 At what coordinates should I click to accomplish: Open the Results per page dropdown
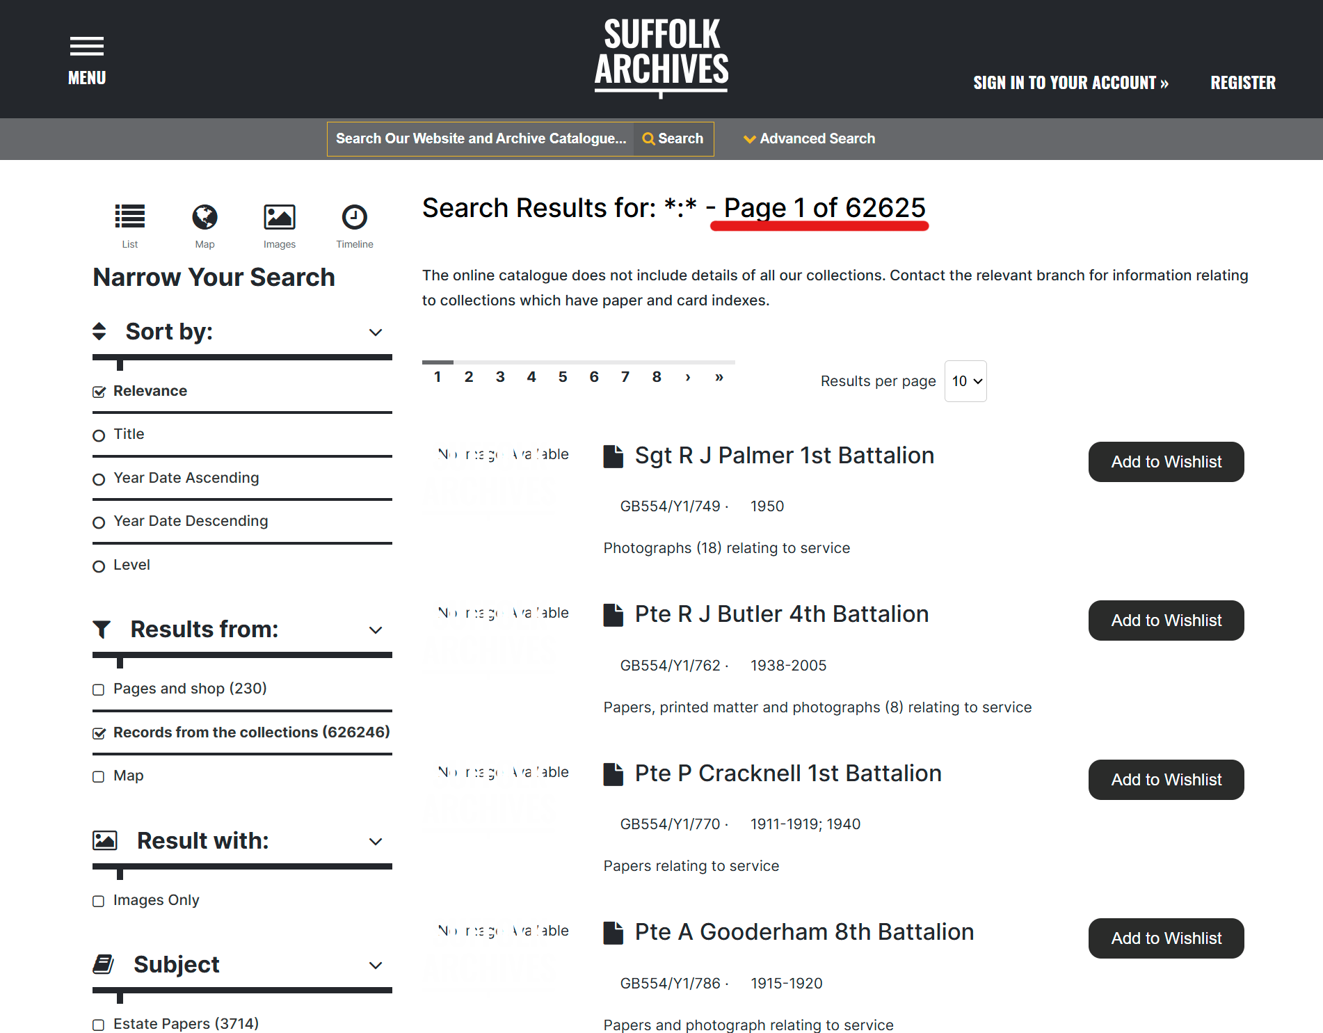[965, 381]
